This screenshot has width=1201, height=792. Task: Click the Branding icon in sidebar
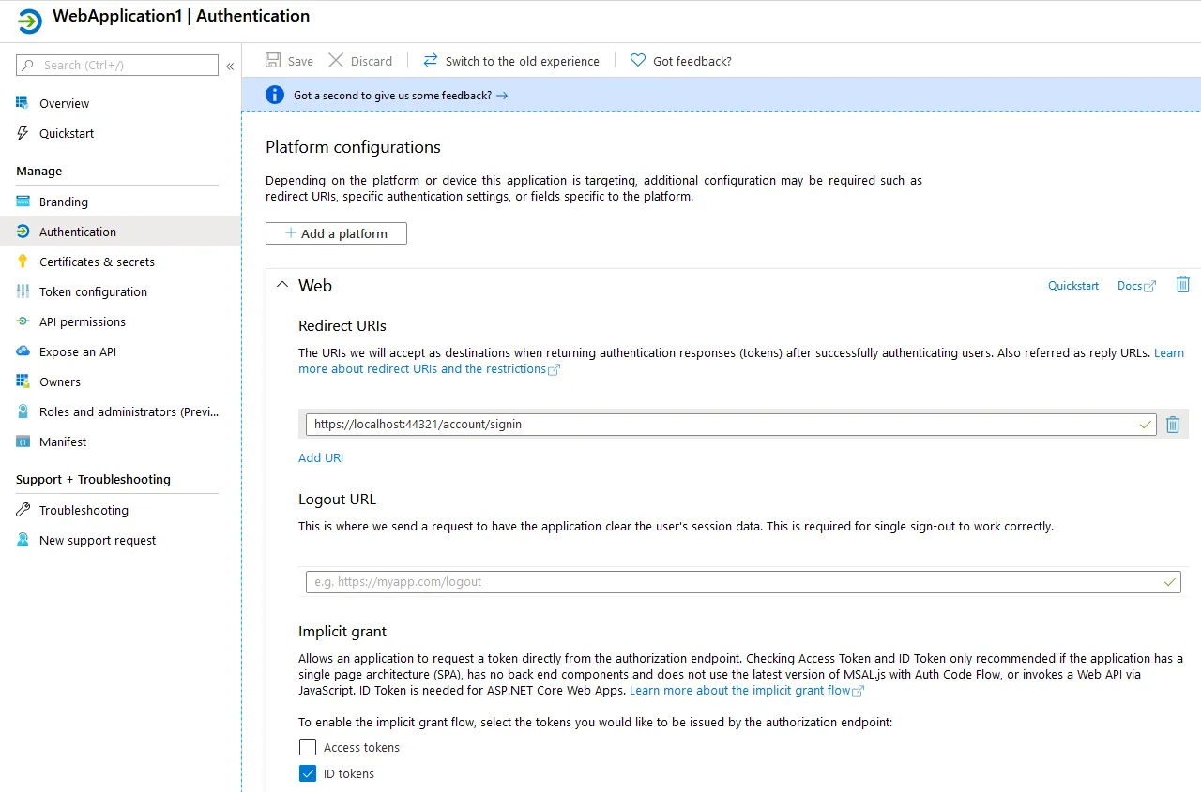click(23, 202)
